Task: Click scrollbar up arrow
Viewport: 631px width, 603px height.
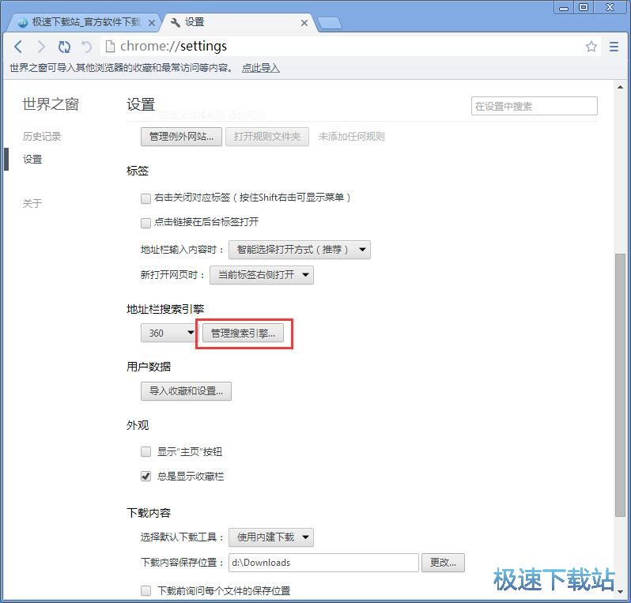Action: coord(620,87)
